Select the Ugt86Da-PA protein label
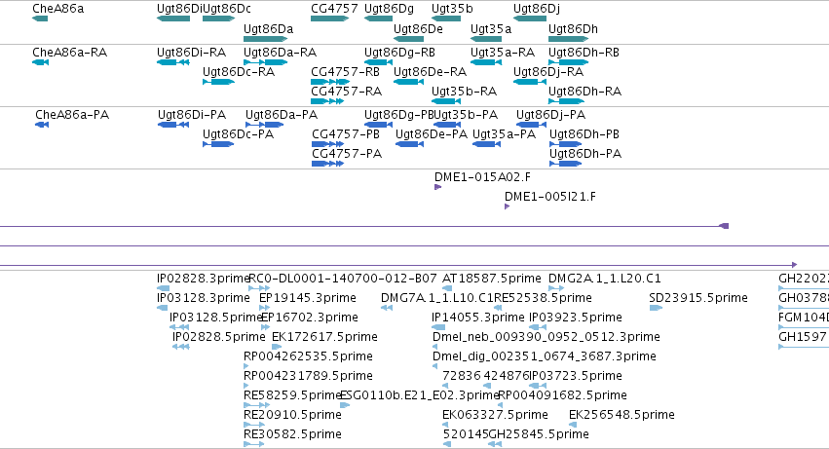The height and width of the screenshot is (449, 829). 282,115
